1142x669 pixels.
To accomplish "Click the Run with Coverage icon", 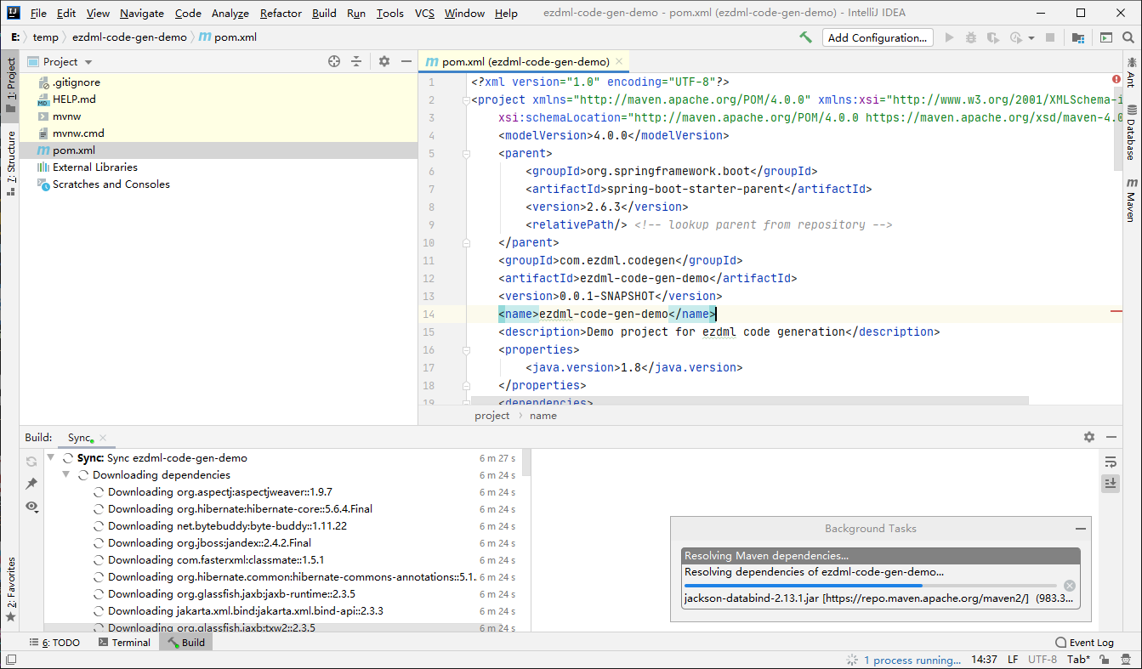I will coord(992,37).
